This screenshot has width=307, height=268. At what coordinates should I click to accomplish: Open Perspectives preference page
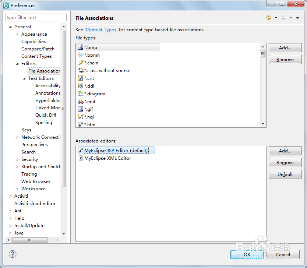[35, 145]
